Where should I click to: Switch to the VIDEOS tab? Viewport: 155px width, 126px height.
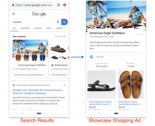pyautogui.click(x=60, y=28)
